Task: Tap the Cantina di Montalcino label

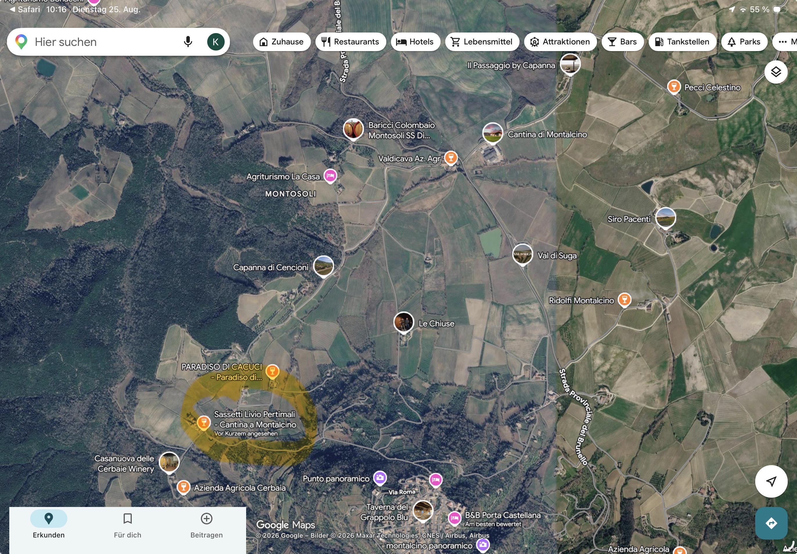Action: pos(547,134)
